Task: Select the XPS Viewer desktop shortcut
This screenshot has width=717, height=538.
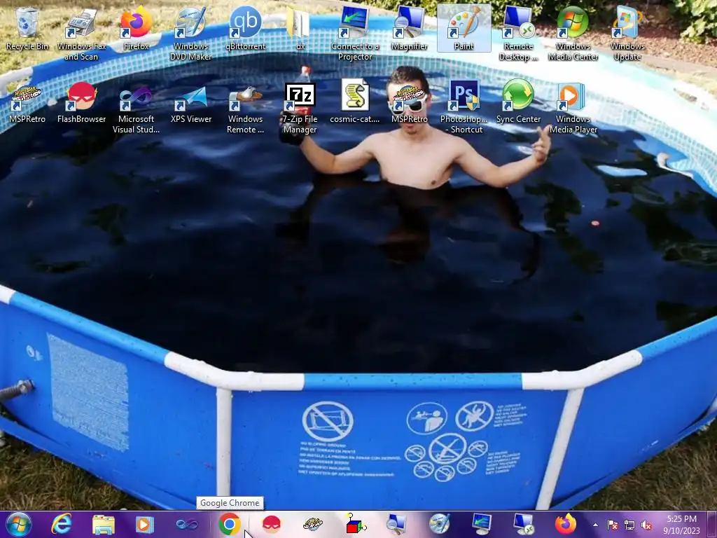Action: [x=190, y=102]
